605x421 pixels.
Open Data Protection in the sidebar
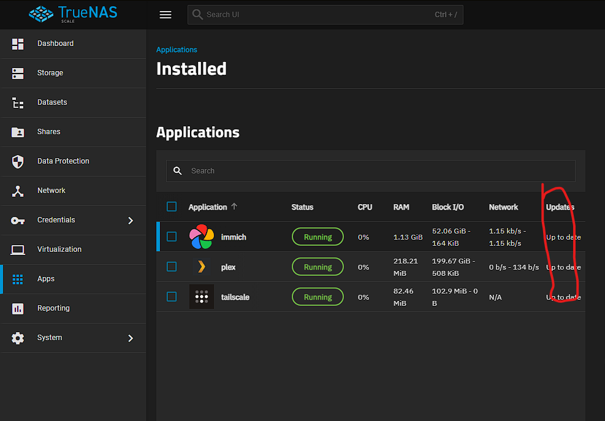[74, 161]
